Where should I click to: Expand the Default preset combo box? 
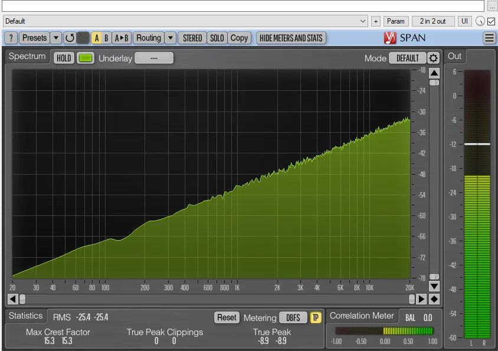point(363,21)
